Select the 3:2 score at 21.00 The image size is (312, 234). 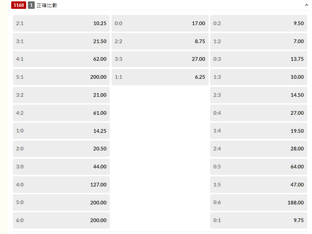coord(61,95)
